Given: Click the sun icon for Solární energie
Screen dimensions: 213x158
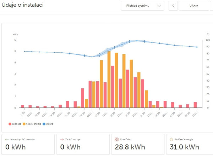Looking at the screenshot, I should pyautogui.click(x=171, y=140).
